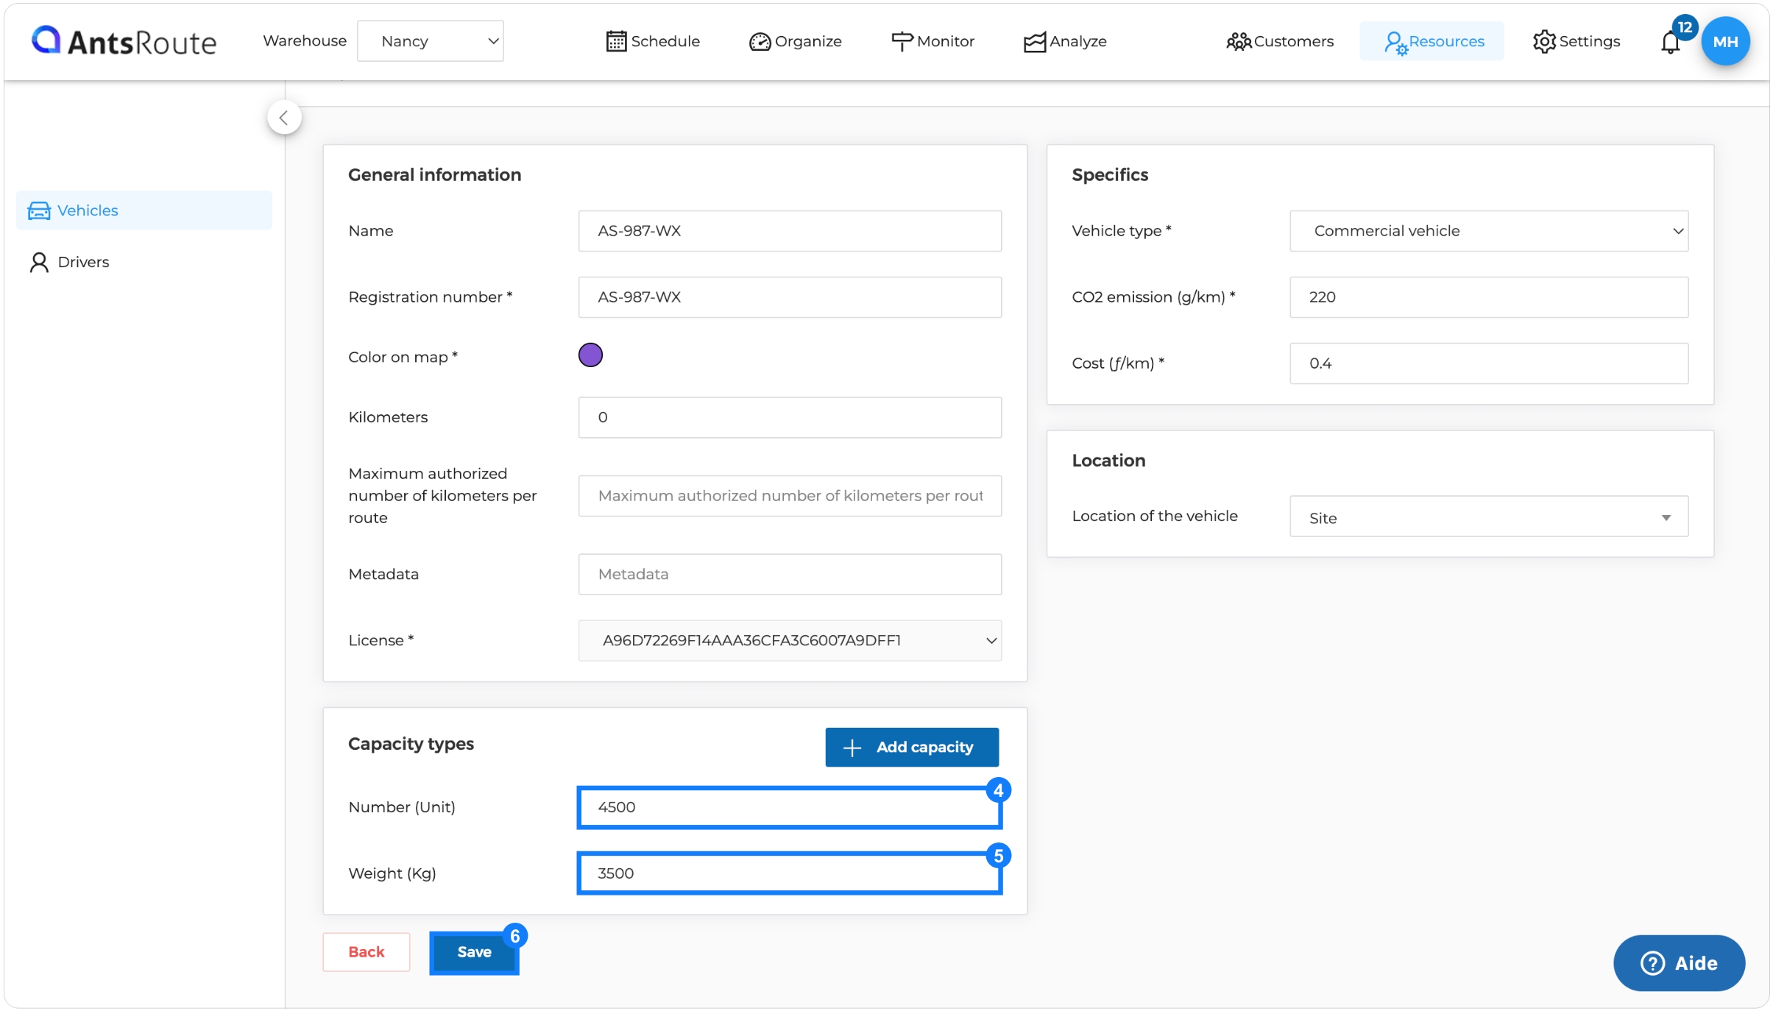Click the Back button

(x=366, y=953)
